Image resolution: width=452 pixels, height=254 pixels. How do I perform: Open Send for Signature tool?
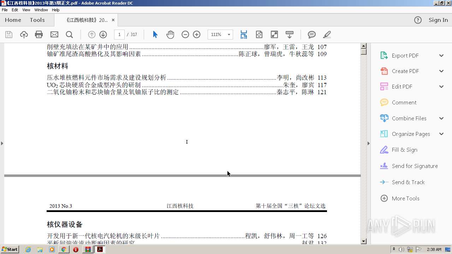tap(415, 166)
